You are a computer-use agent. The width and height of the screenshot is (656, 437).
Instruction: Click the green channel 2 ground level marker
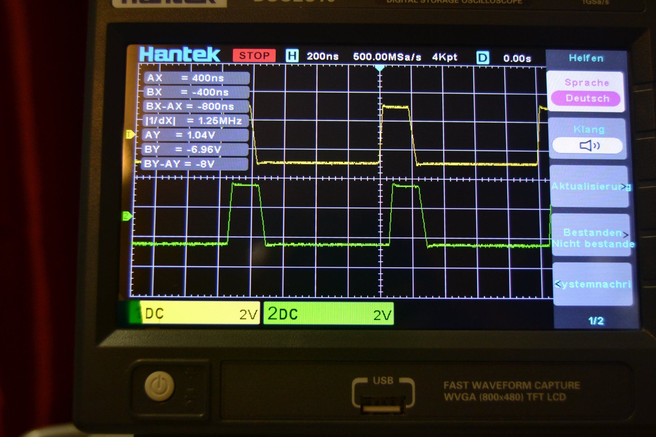coord(127,216)
